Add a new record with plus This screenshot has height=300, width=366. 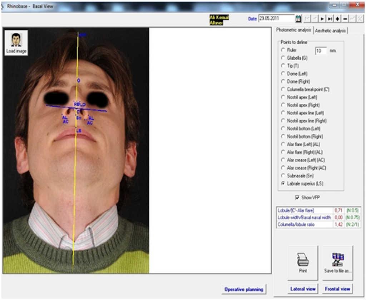pyautogui.click(x=337, y=19)
